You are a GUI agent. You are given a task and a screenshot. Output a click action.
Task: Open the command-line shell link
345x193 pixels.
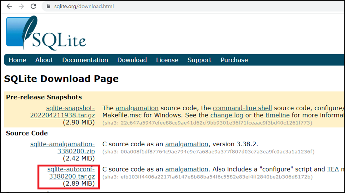242,108
